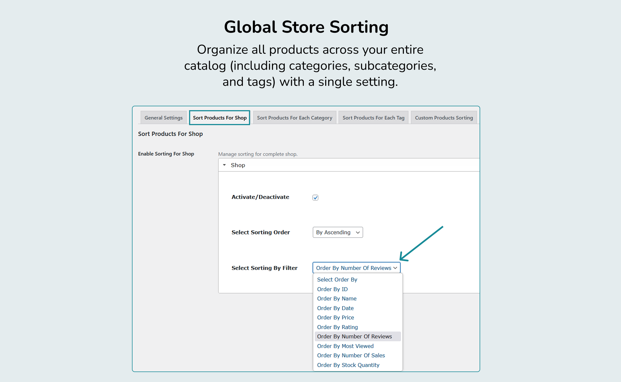Switch to the General Settings tab
The height and width of the screenshot is (382, 621).
(x=163, y=117)
